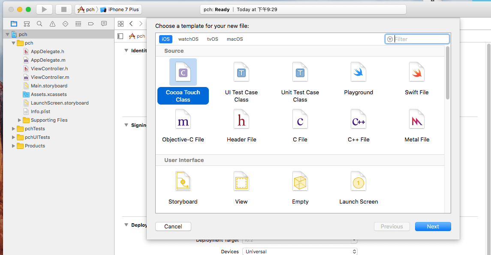Open the Devices Universal dropdown
491x255 pixels.
[x=300, y=252]
